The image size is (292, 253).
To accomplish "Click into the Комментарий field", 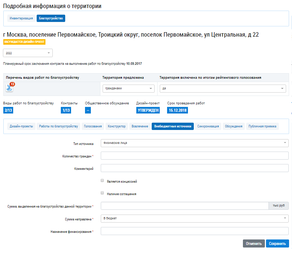I will coord(195,168).
